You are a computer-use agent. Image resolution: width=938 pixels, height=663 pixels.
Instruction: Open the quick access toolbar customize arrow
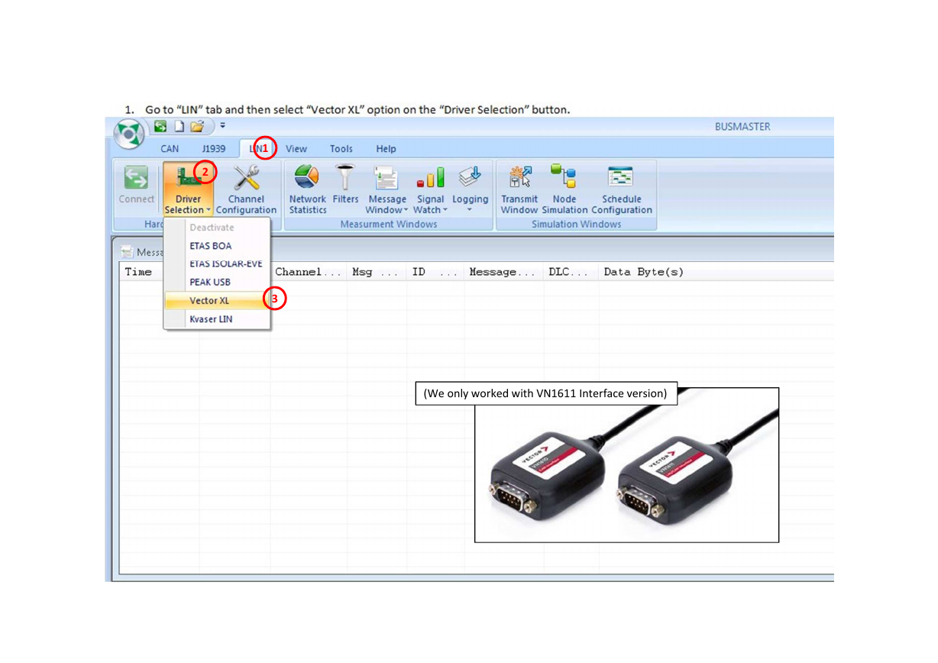(x=222, y=125)
